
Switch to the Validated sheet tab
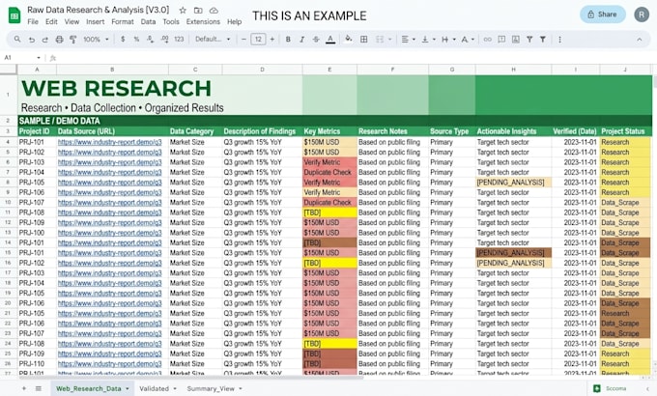tap(154, 388)
